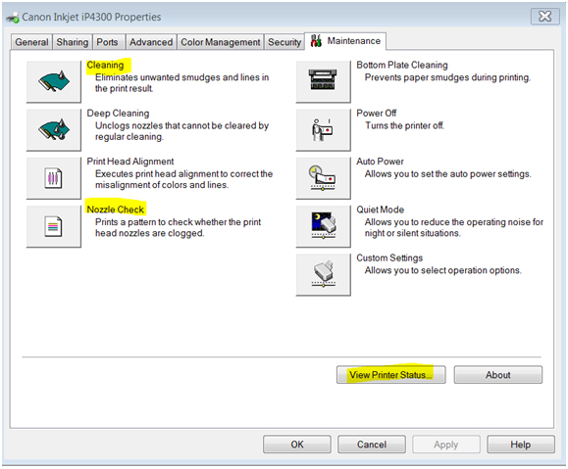Image resolution: width=568 pixels, height=469 pixels.
Task: Run the Cleaning maintenance icon button
Action: click(x=54, y=81)
